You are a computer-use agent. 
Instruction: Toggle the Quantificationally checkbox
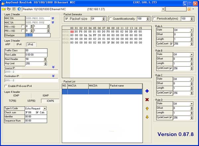click(110, 19)
